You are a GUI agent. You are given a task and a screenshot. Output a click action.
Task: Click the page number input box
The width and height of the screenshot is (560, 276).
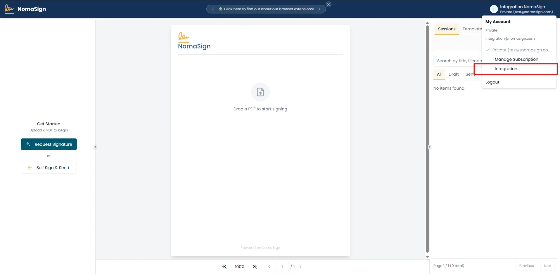click(x=282, y=267)
